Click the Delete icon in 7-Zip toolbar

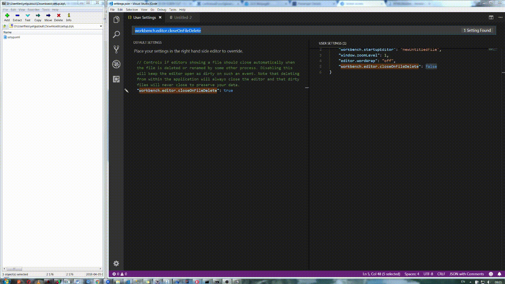[58, 17]
